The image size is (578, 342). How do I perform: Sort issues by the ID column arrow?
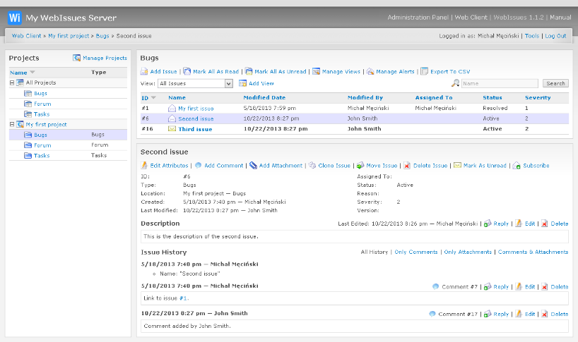click(x=153, y=97)
